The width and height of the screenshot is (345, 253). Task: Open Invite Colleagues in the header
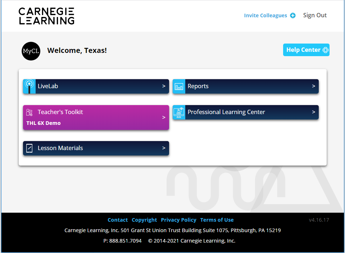coord(265,15)
